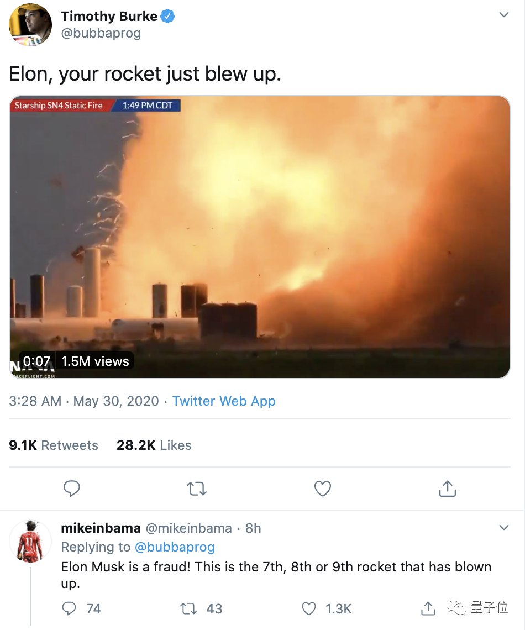Share Timothy Burke's tweet
The height and width of the screenshot is (630, 525).
(447, 489)
